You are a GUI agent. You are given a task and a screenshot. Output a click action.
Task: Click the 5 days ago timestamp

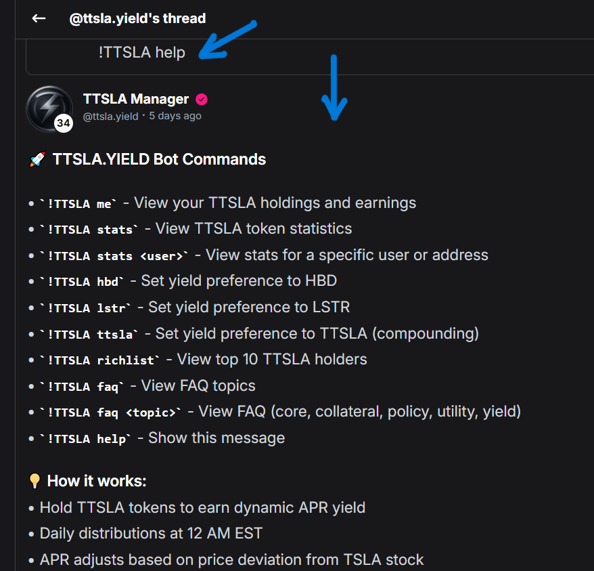(x=175, y=116)
